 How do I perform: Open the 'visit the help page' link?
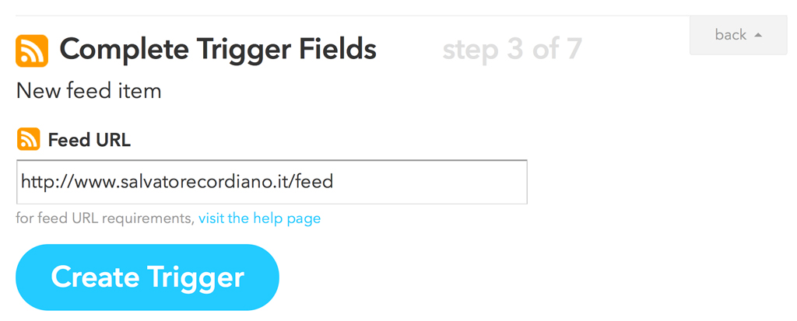tap(259, 219)
